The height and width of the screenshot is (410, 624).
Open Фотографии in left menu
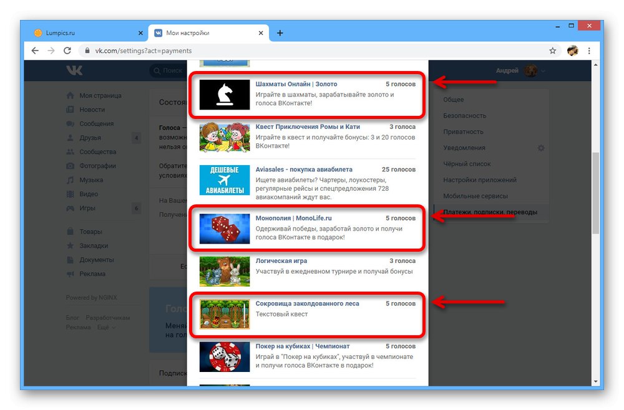click(x=97, y=166)
